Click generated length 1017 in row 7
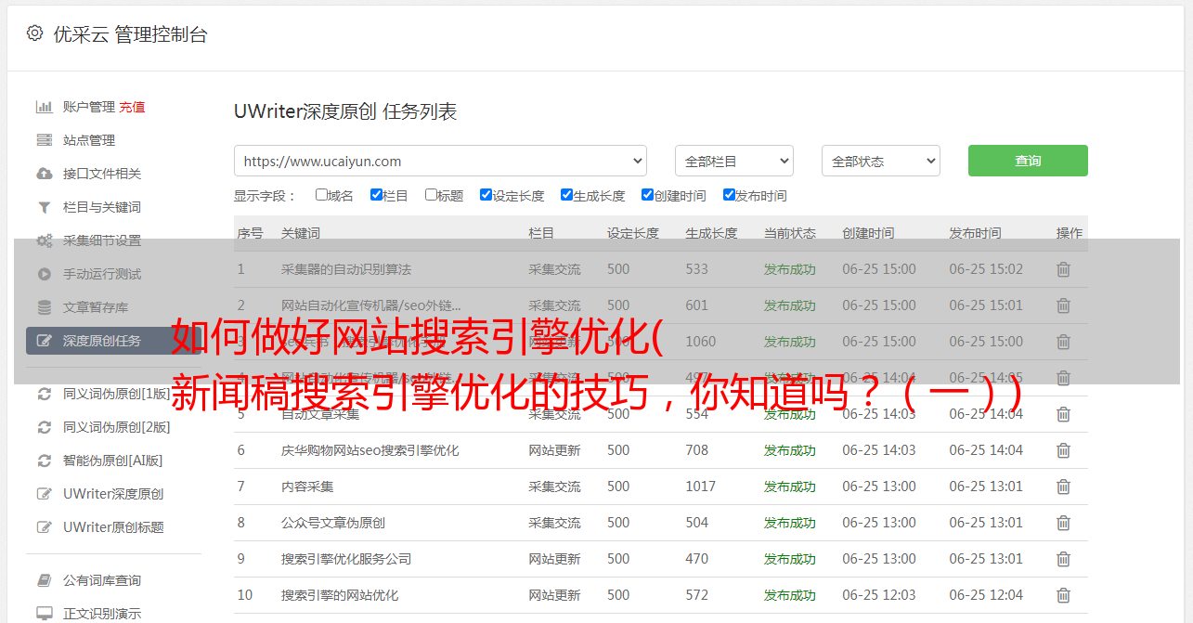 click(x=701, y=487)
